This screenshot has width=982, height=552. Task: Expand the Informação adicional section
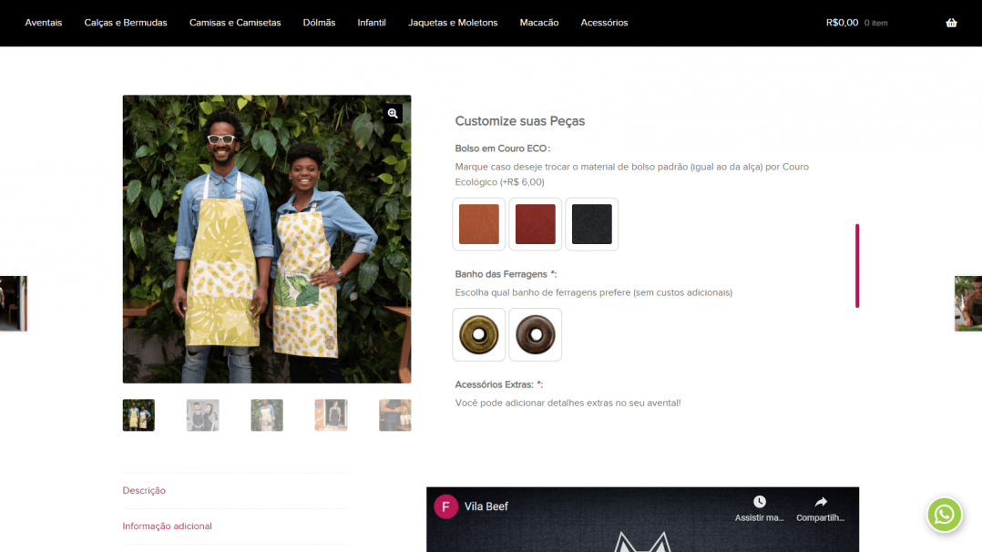tap(167, 526)
